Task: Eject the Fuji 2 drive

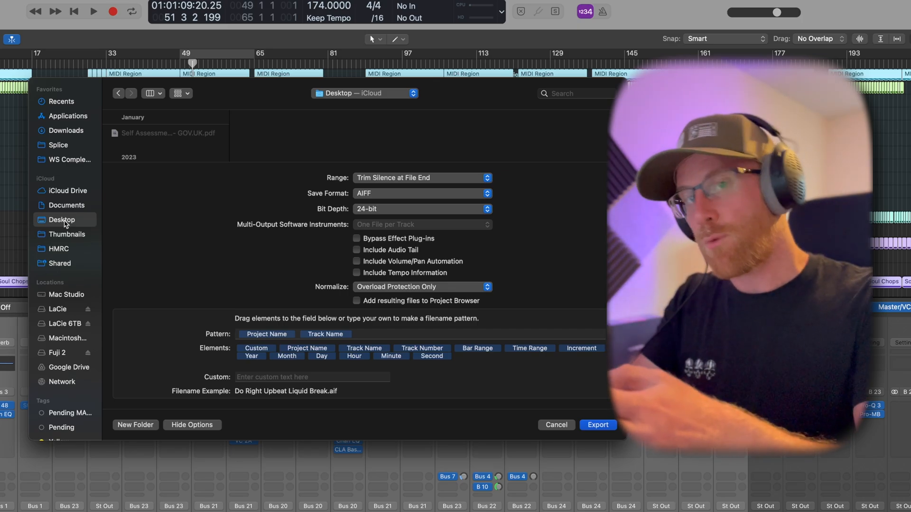Action: [88, 353]
